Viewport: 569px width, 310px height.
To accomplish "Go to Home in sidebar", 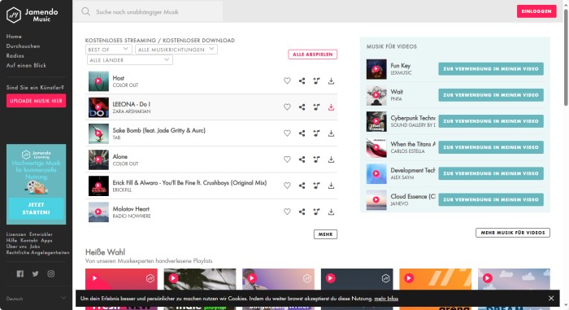I will (14, 37).
